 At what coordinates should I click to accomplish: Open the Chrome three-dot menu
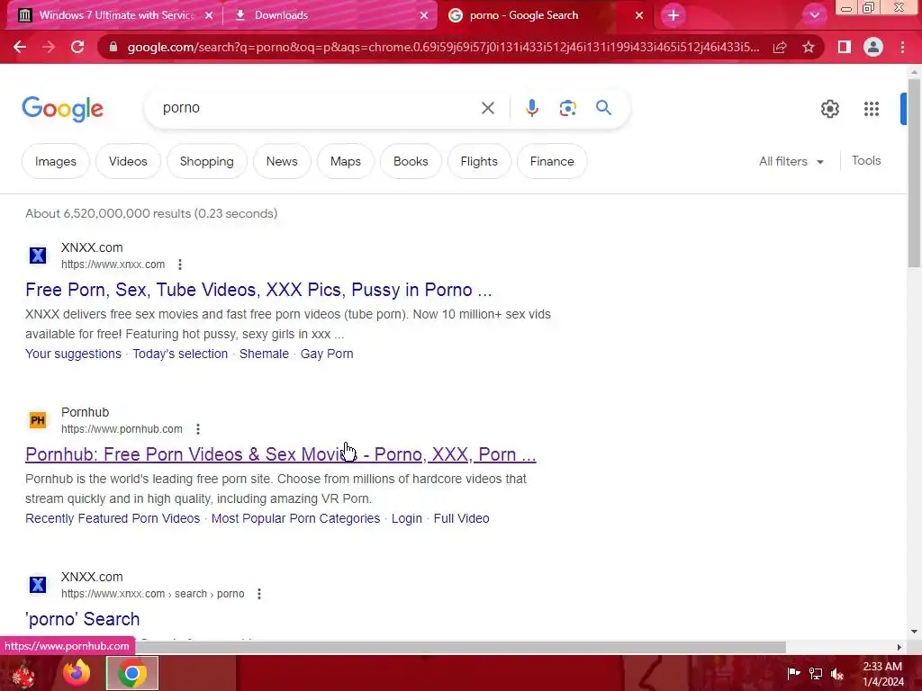(x=902, y=47)
